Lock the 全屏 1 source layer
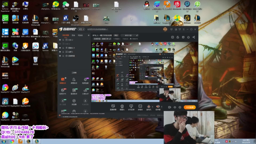The height and width of the screenshot is (144, 256). (x=63, y=52)
